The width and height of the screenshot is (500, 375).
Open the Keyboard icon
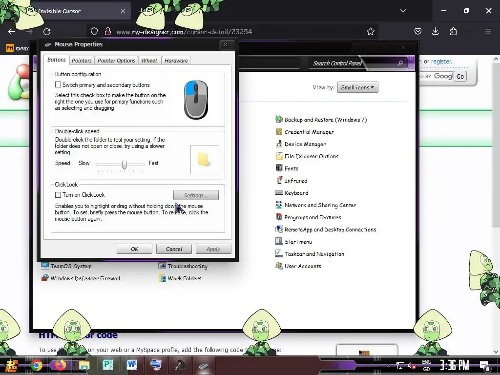click(x=279, y=192)
